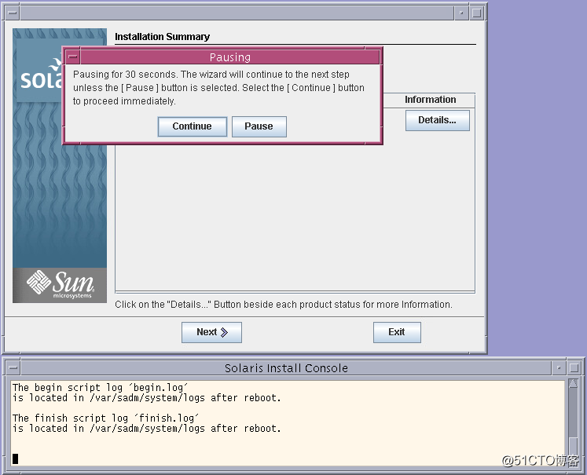Click the 'begin script log' console line

pos(100,388)
